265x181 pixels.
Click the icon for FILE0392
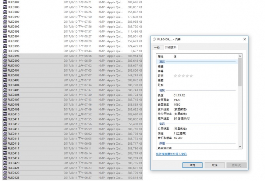click(x=5, y=27)
